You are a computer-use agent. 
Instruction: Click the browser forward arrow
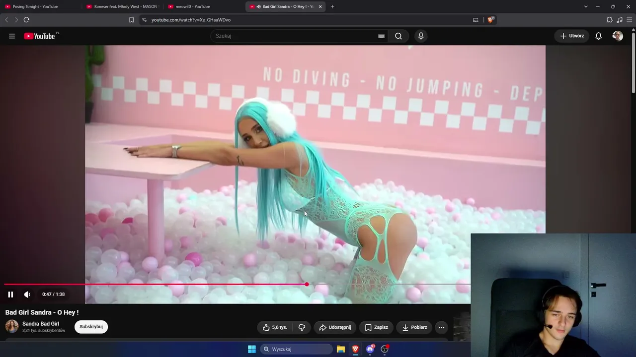tap(16, 20)
